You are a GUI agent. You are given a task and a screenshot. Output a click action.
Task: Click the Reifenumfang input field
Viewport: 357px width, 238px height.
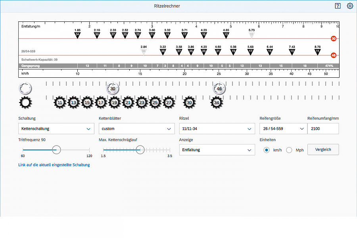[323, 129]
